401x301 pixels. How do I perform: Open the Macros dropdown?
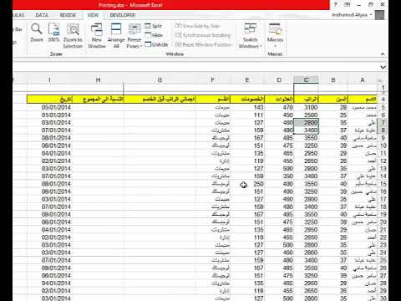275,36
